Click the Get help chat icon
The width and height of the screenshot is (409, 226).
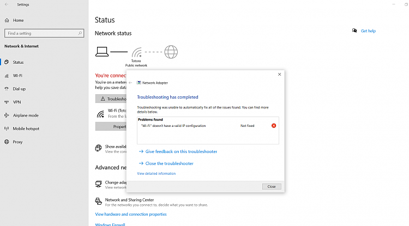point(354,30)
